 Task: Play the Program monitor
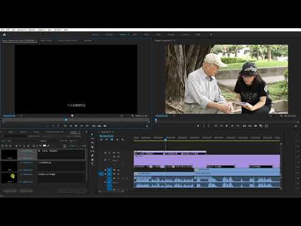[x=226, y=126]
